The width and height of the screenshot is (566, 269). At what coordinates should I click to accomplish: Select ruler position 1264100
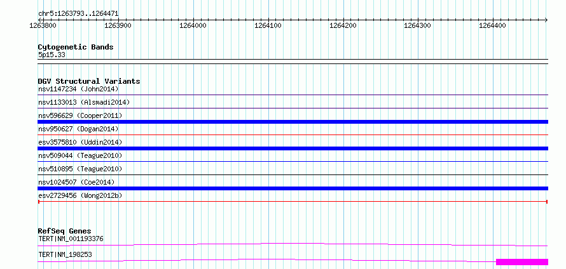pos(268,25)
